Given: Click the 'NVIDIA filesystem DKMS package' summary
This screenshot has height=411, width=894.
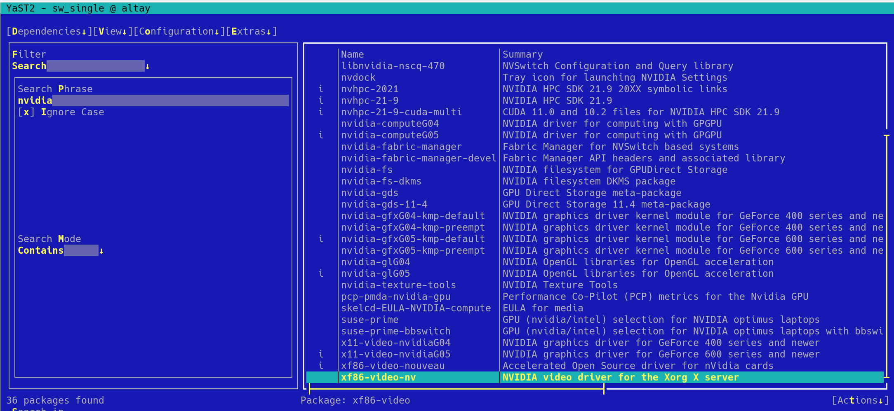Looking at the screenshot, I should (589, 181).
